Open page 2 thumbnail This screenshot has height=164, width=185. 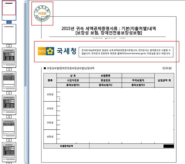click(x=9, y=34)
